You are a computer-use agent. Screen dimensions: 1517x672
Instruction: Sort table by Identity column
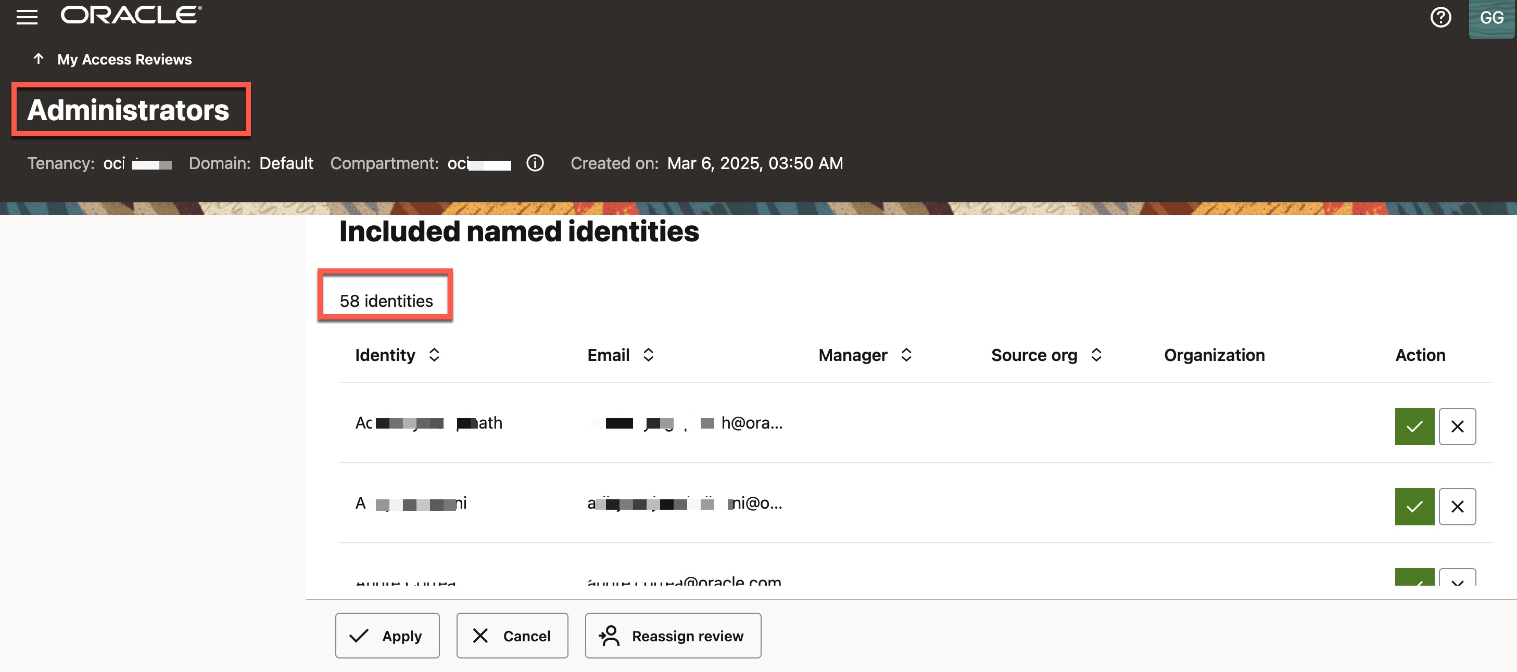pyautogui.click(x=434, y=355)
